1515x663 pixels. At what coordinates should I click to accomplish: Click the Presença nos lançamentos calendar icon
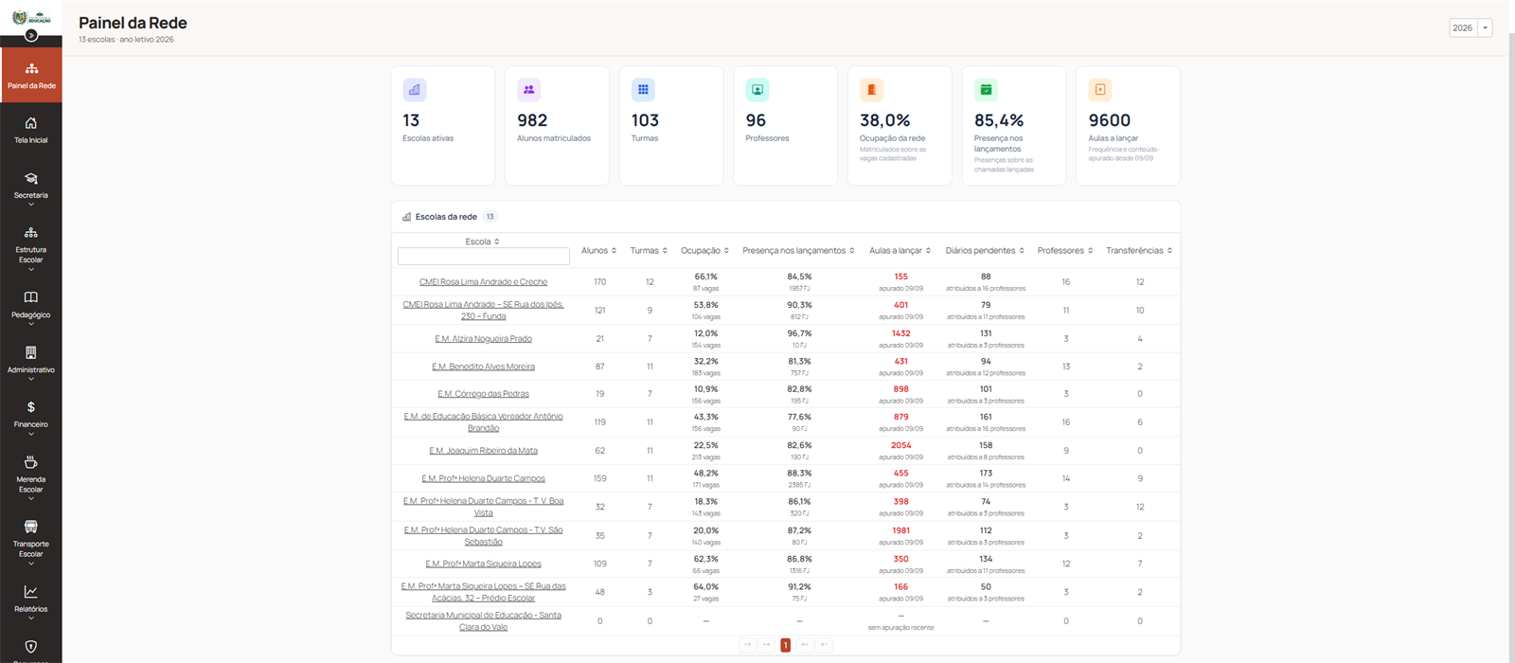(986, 90)
